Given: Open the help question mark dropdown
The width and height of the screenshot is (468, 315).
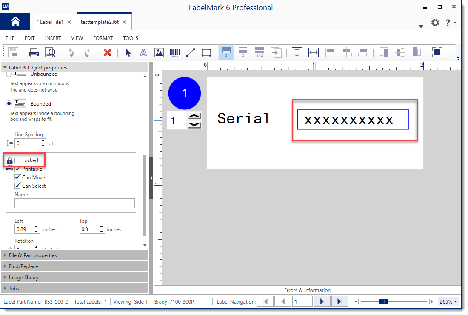Looking at the screenshot, I should 451,23.
